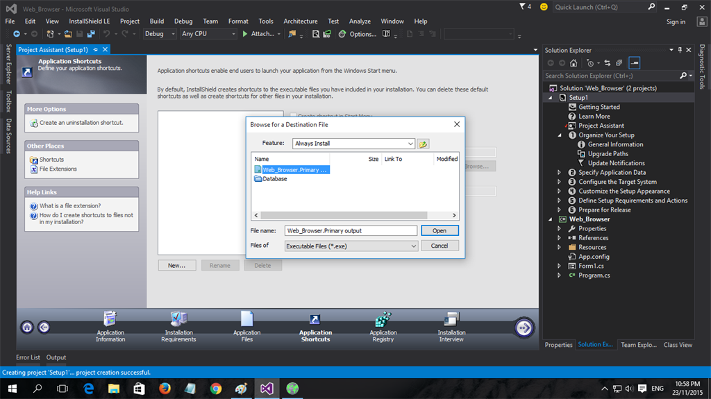Expand the Form1.cs node
This screenshot has height=399, width=711.
pyautogui.click(x=559, y=266)
